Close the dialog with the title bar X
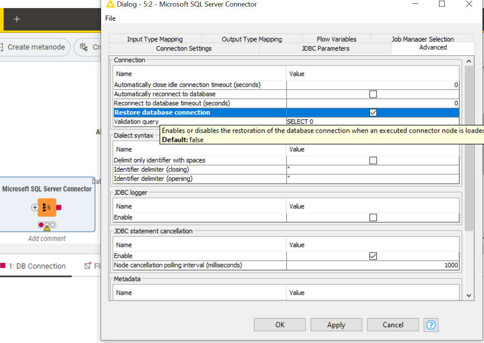 (x=469, y=4)
